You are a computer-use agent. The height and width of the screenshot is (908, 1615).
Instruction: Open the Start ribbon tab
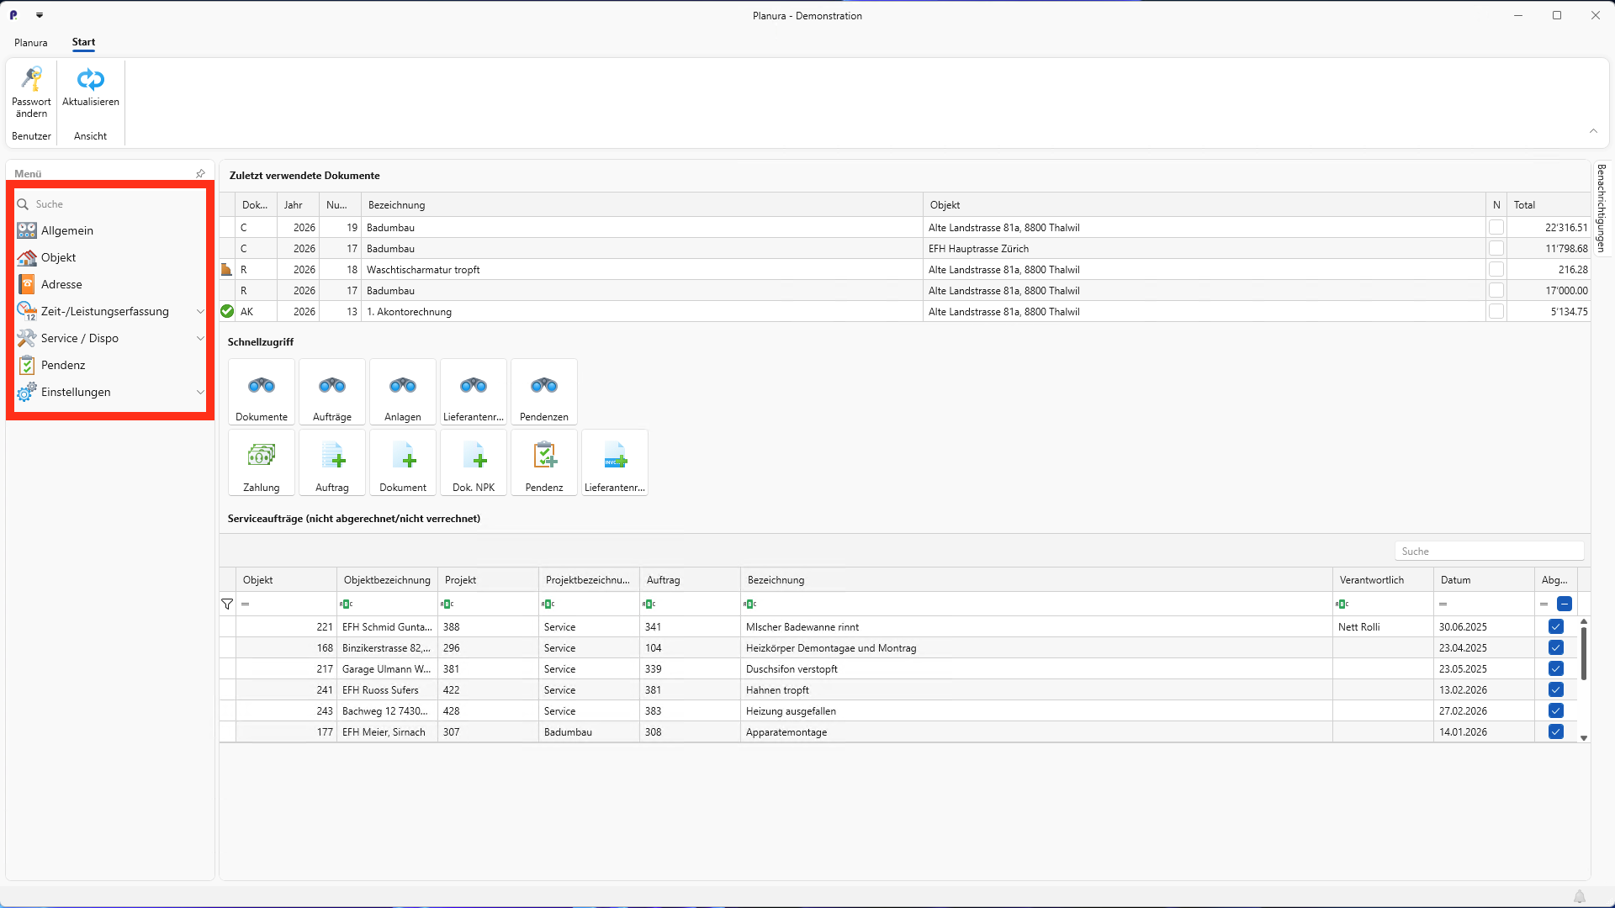click(83, 42)
